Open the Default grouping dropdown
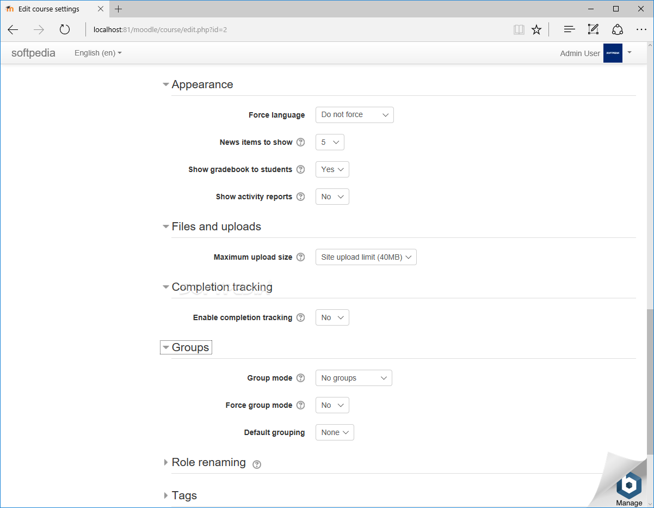Image resolution: width=654 pixels, height=508 pixels. [x=335, y=432]
